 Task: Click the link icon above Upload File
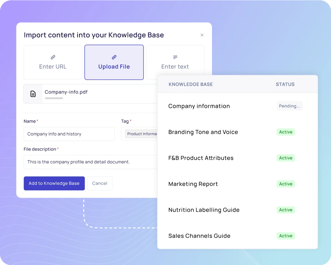(114, 57)
